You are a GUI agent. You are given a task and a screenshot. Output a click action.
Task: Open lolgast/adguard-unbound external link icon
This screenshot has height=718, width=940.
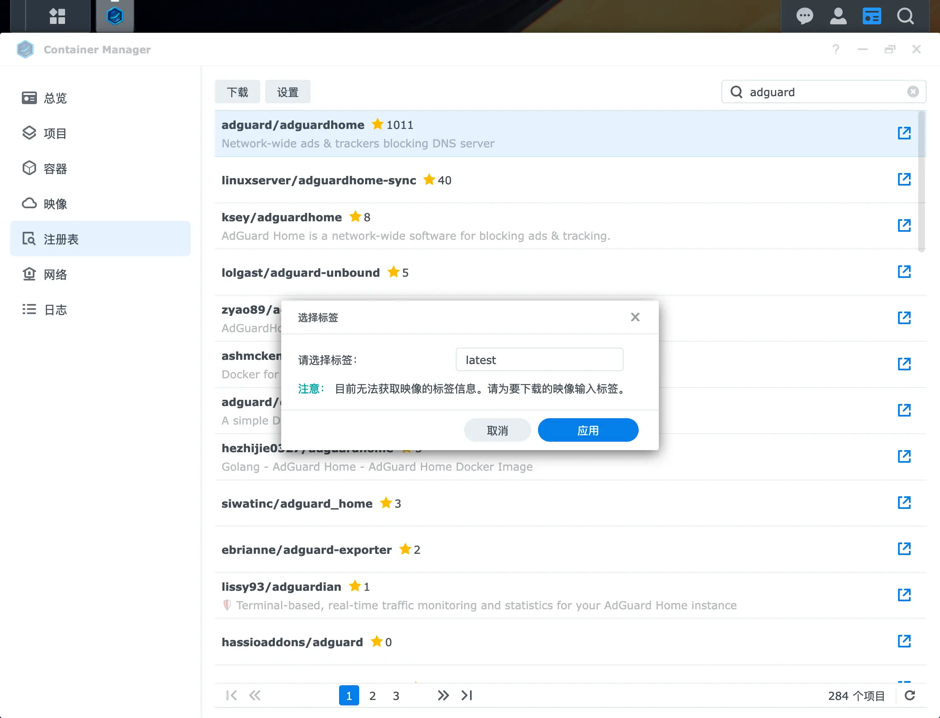click(904, 271)
